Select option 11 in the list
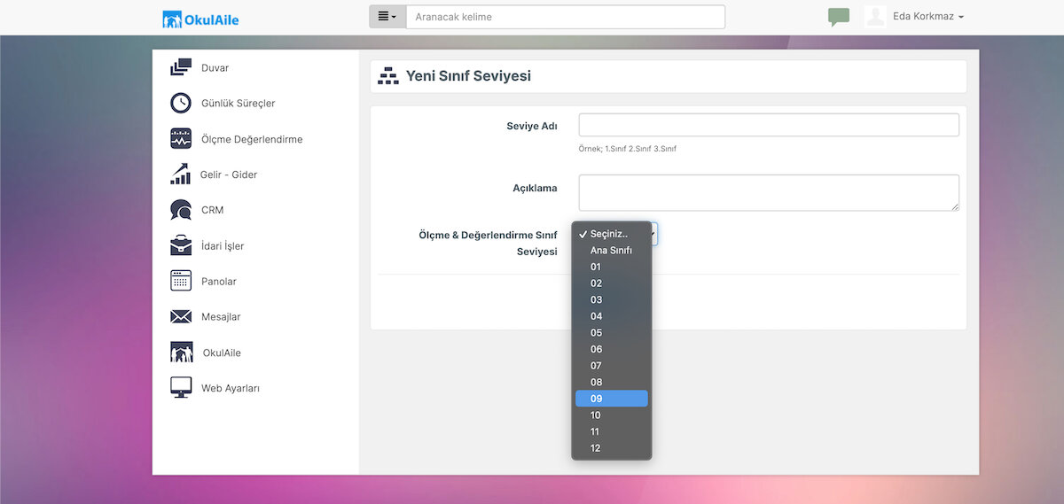Viewport: 1064px width, 504px height. [612, 431]
